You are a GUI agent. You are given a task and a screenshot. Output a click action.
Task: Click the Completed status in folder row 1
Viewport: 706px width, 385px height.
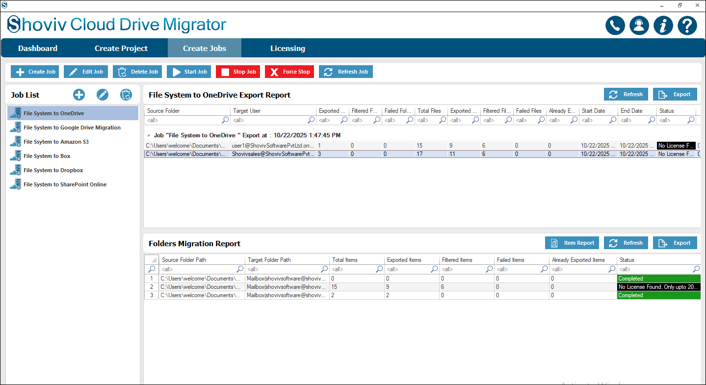click(658, 279)
